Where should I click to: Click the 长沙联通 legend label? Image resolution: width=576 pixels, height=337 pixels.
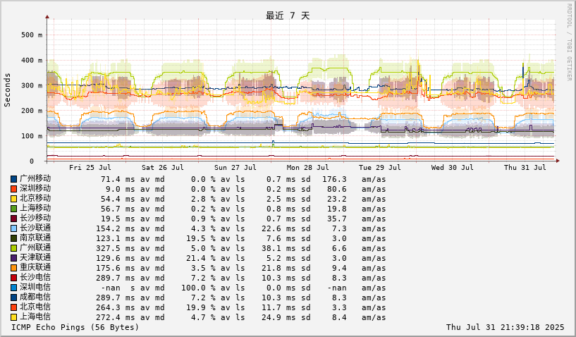coord(35,228)
